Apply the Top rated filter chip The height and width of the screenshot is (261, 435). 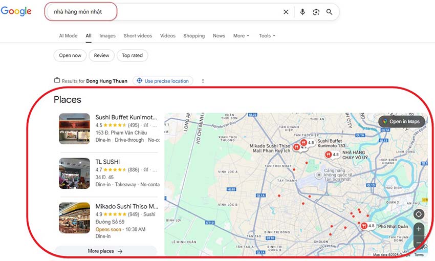coord(133,55)
